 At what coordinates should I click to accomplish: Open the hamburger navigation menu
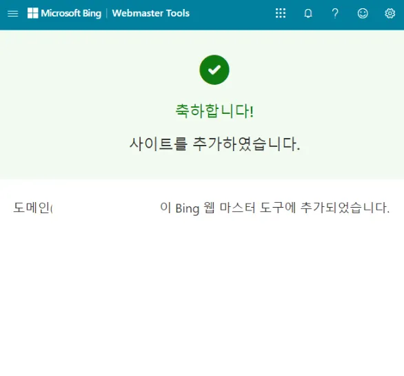pyautogui.click(x=13, y=13)
